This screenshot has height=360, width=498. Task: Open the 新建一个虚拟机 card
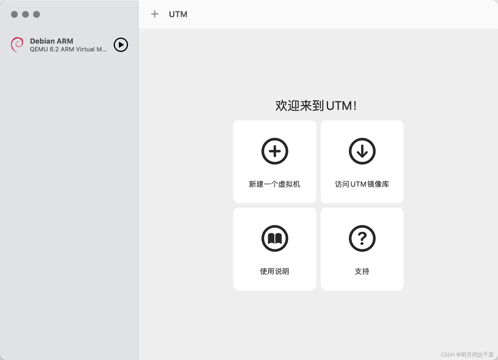[275, 162]
